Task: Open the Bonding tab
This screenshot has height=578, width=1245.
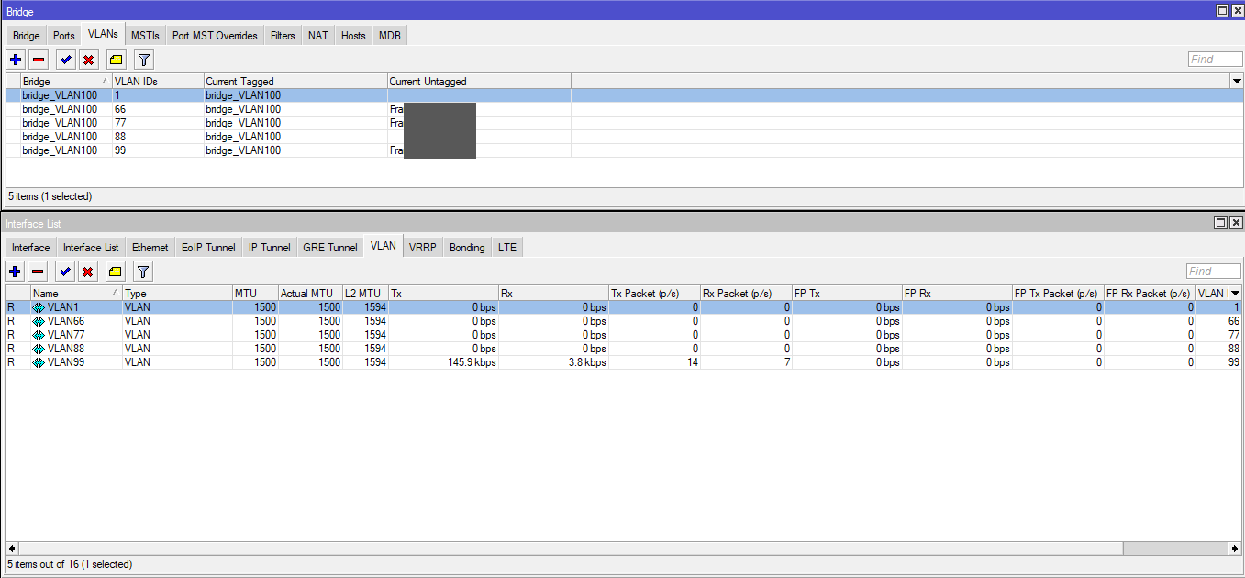Action: (467, 248)
